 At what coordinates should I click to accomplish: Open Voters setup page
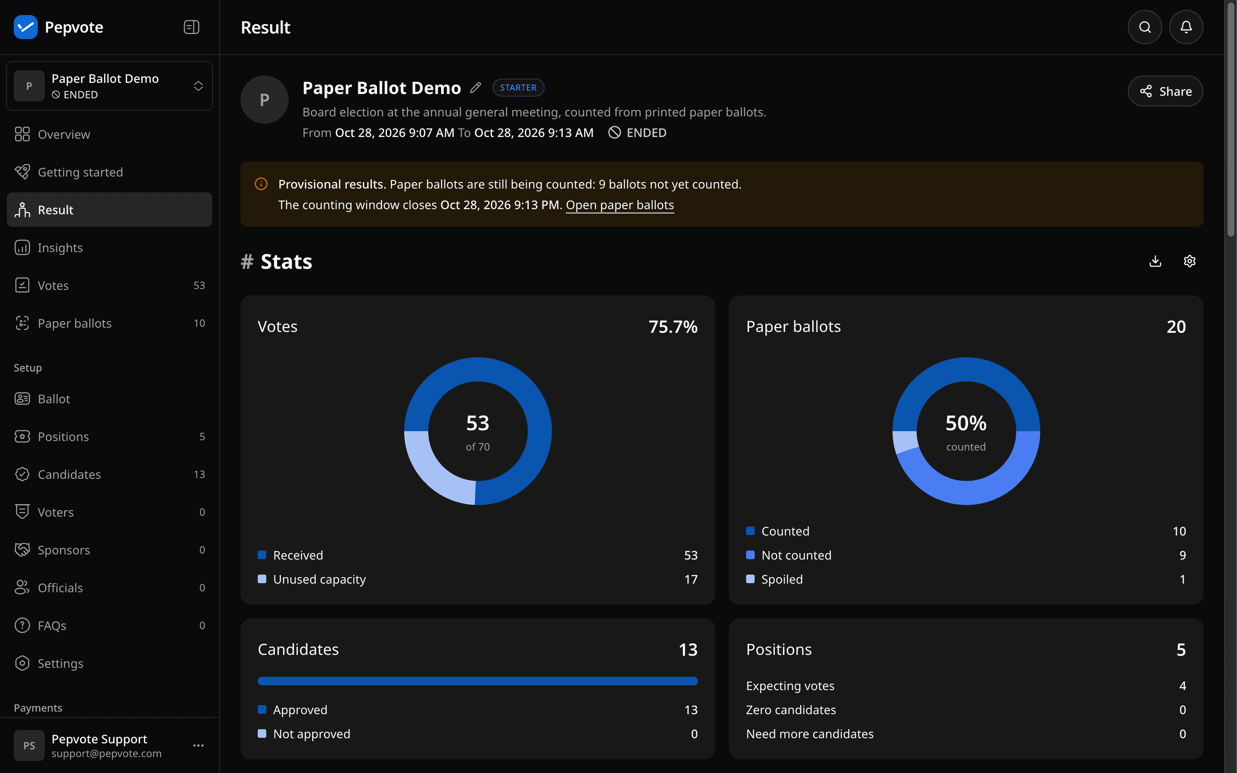[110, 513]
